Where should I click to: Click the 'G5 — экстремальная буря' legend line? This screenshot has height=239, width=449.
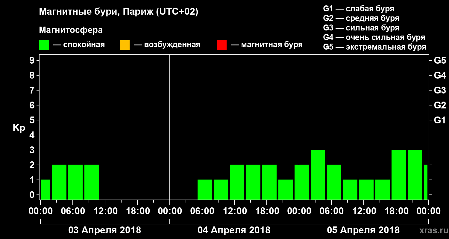point(375,47)
